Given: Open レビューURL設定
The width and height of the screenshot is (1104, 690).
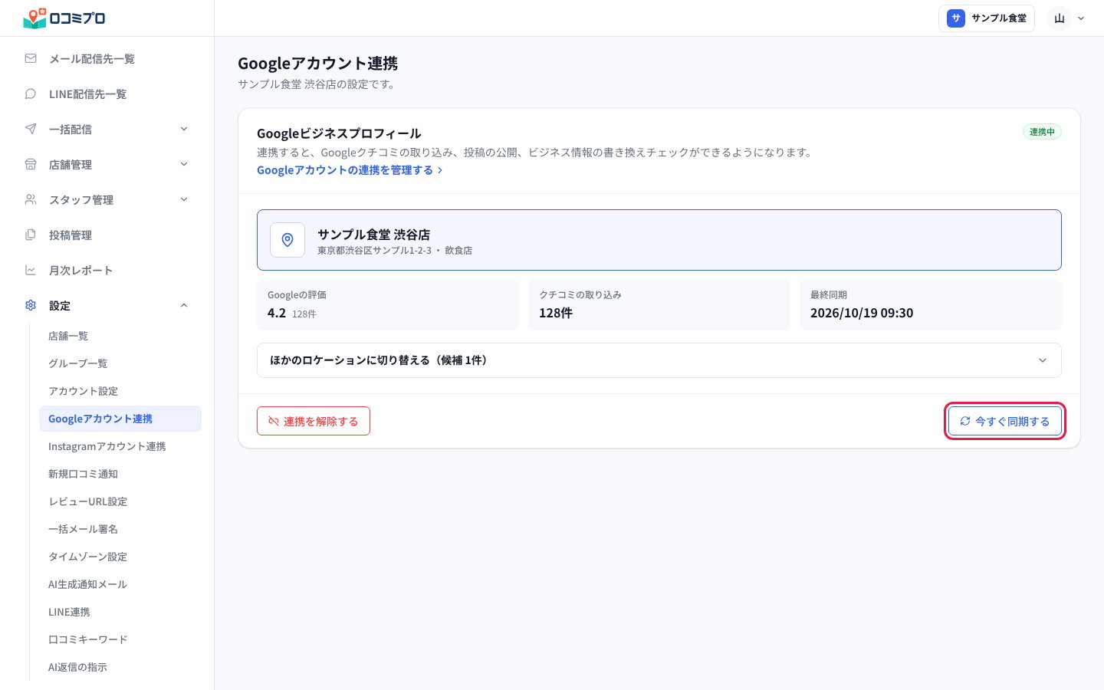Looking at the screenshot, I should point(120,501).
